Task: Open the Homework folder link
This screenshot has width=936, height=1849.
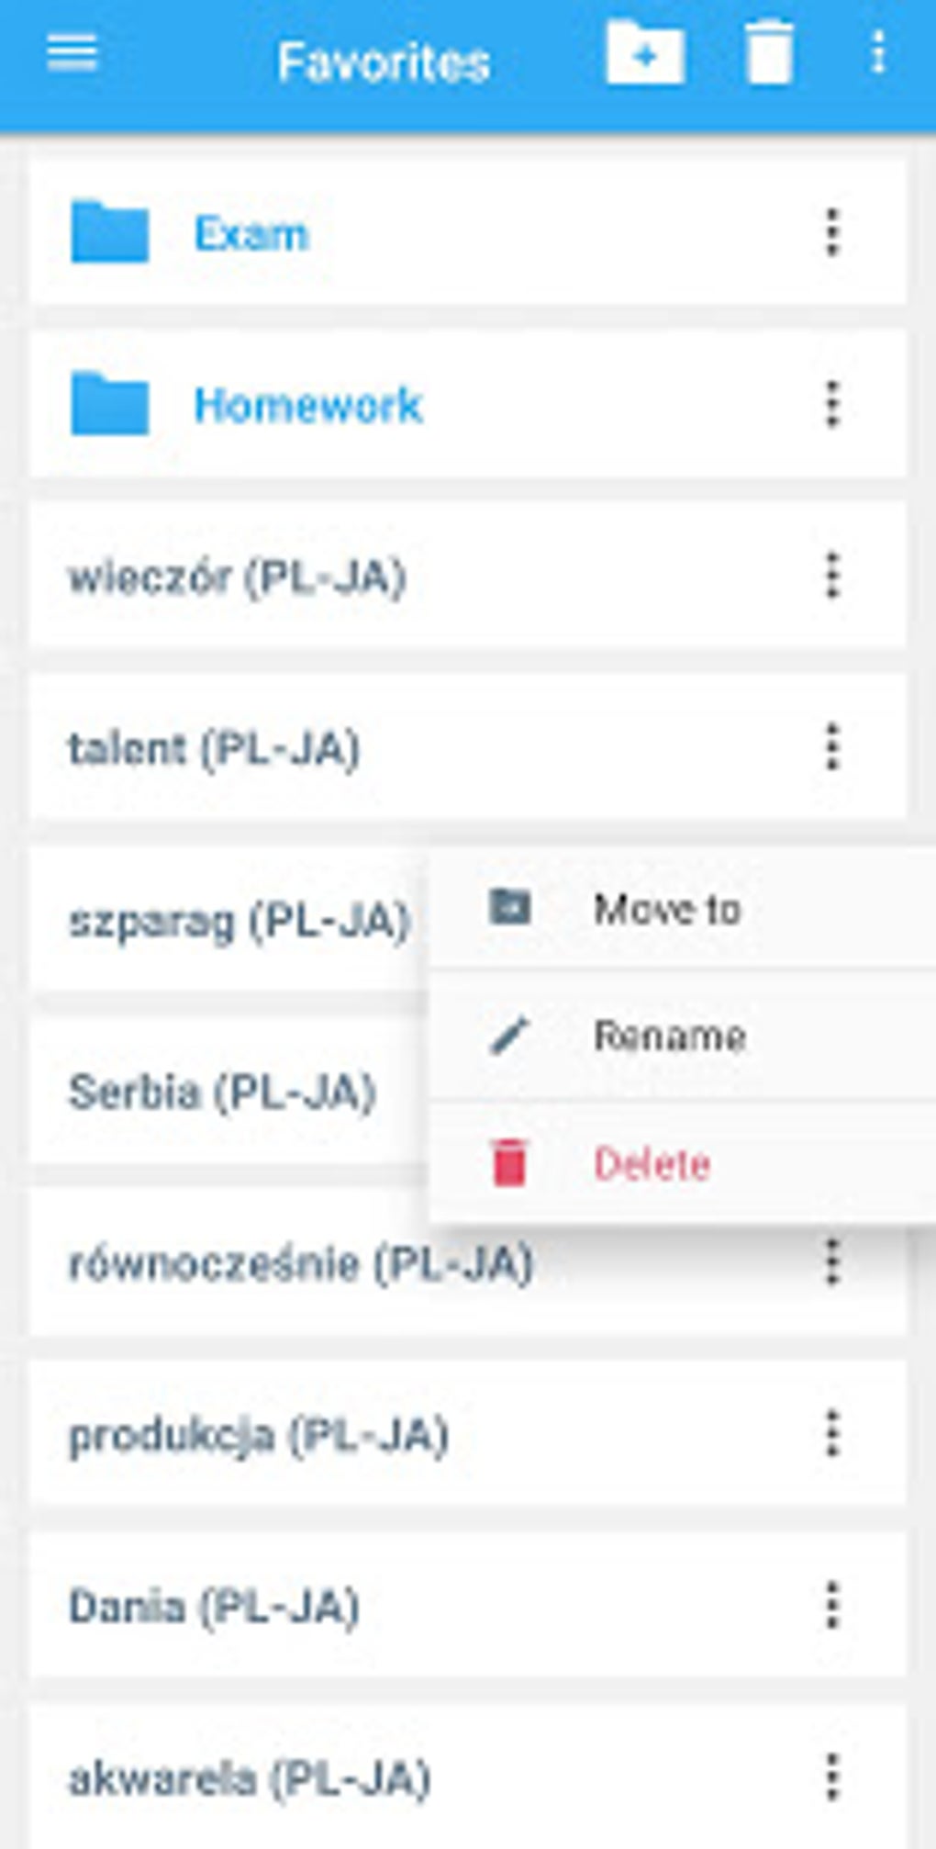Action: [307, 405]
